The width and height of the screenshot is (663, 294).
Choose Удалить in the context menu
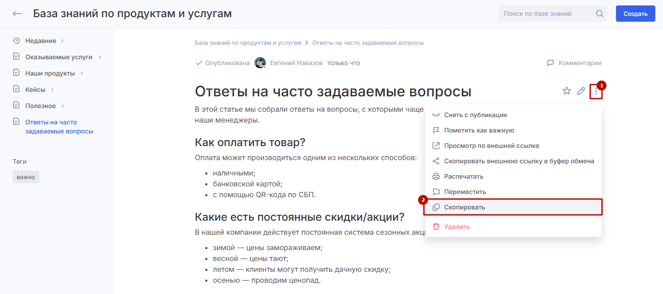tap(457, 227)
